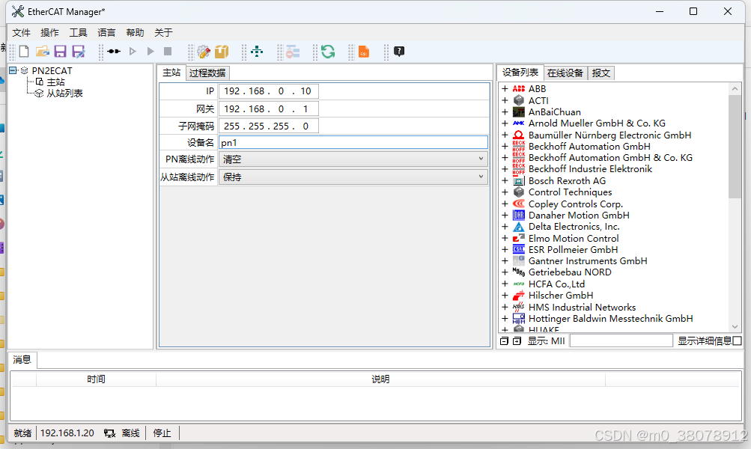
Task: Open the gear-and-pencil settings tool
Action: click(x=204, y=51)
